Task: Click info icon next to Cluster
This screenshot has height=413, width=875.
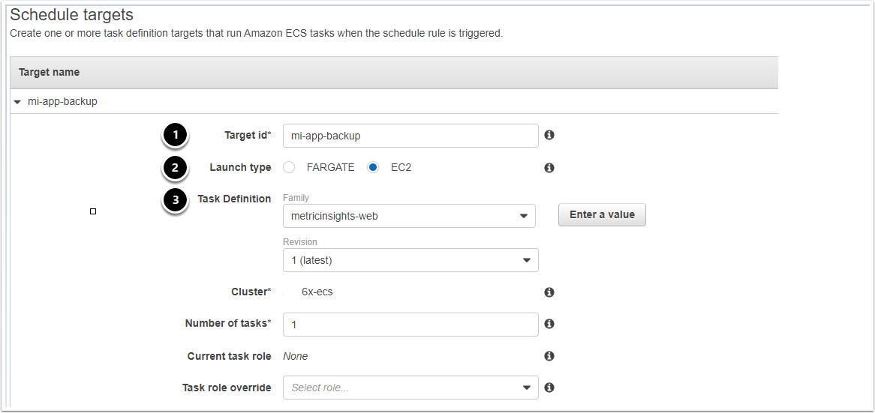Action: pyautogui.click(x=549, y=292)
